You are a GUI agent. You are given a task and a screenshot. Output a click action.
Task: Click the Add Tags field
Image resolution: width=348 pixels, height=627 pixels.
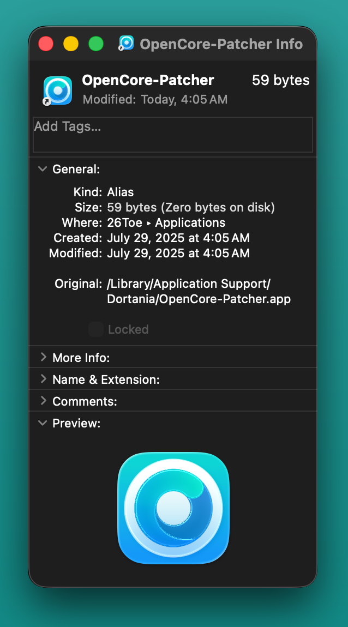click(173, 135)
